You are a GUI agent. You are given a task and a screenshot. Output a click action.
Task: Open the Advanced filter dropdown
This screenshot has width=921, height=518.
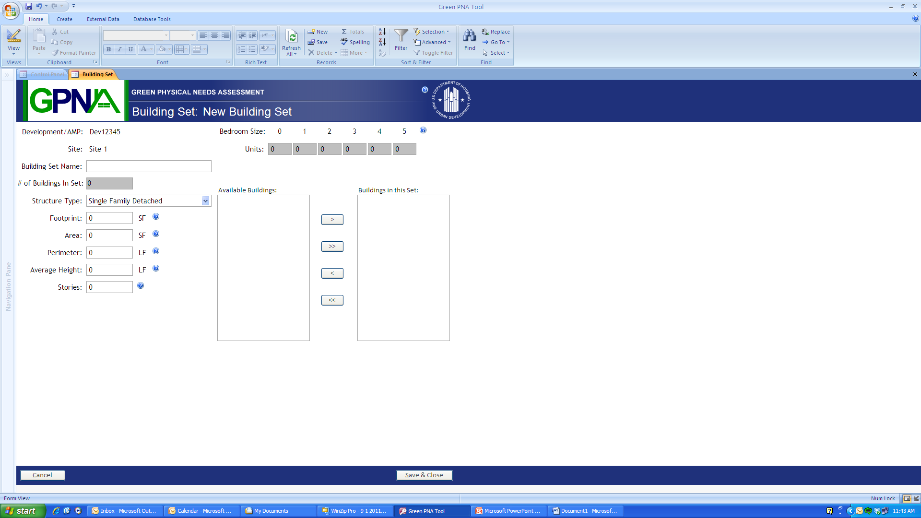433,42
